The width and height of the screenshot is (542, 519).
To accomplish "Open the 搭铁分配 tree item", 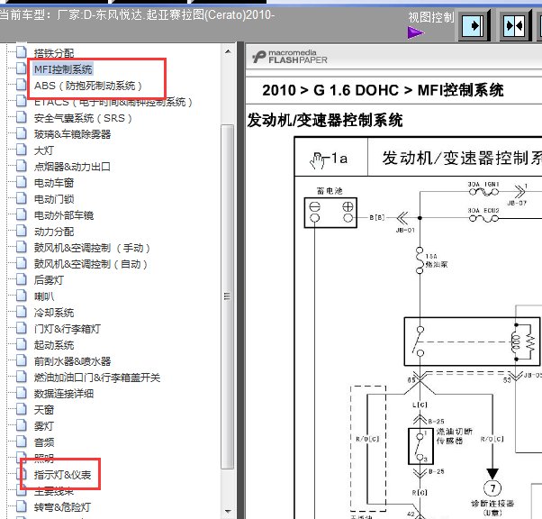I will pos(54,53).
